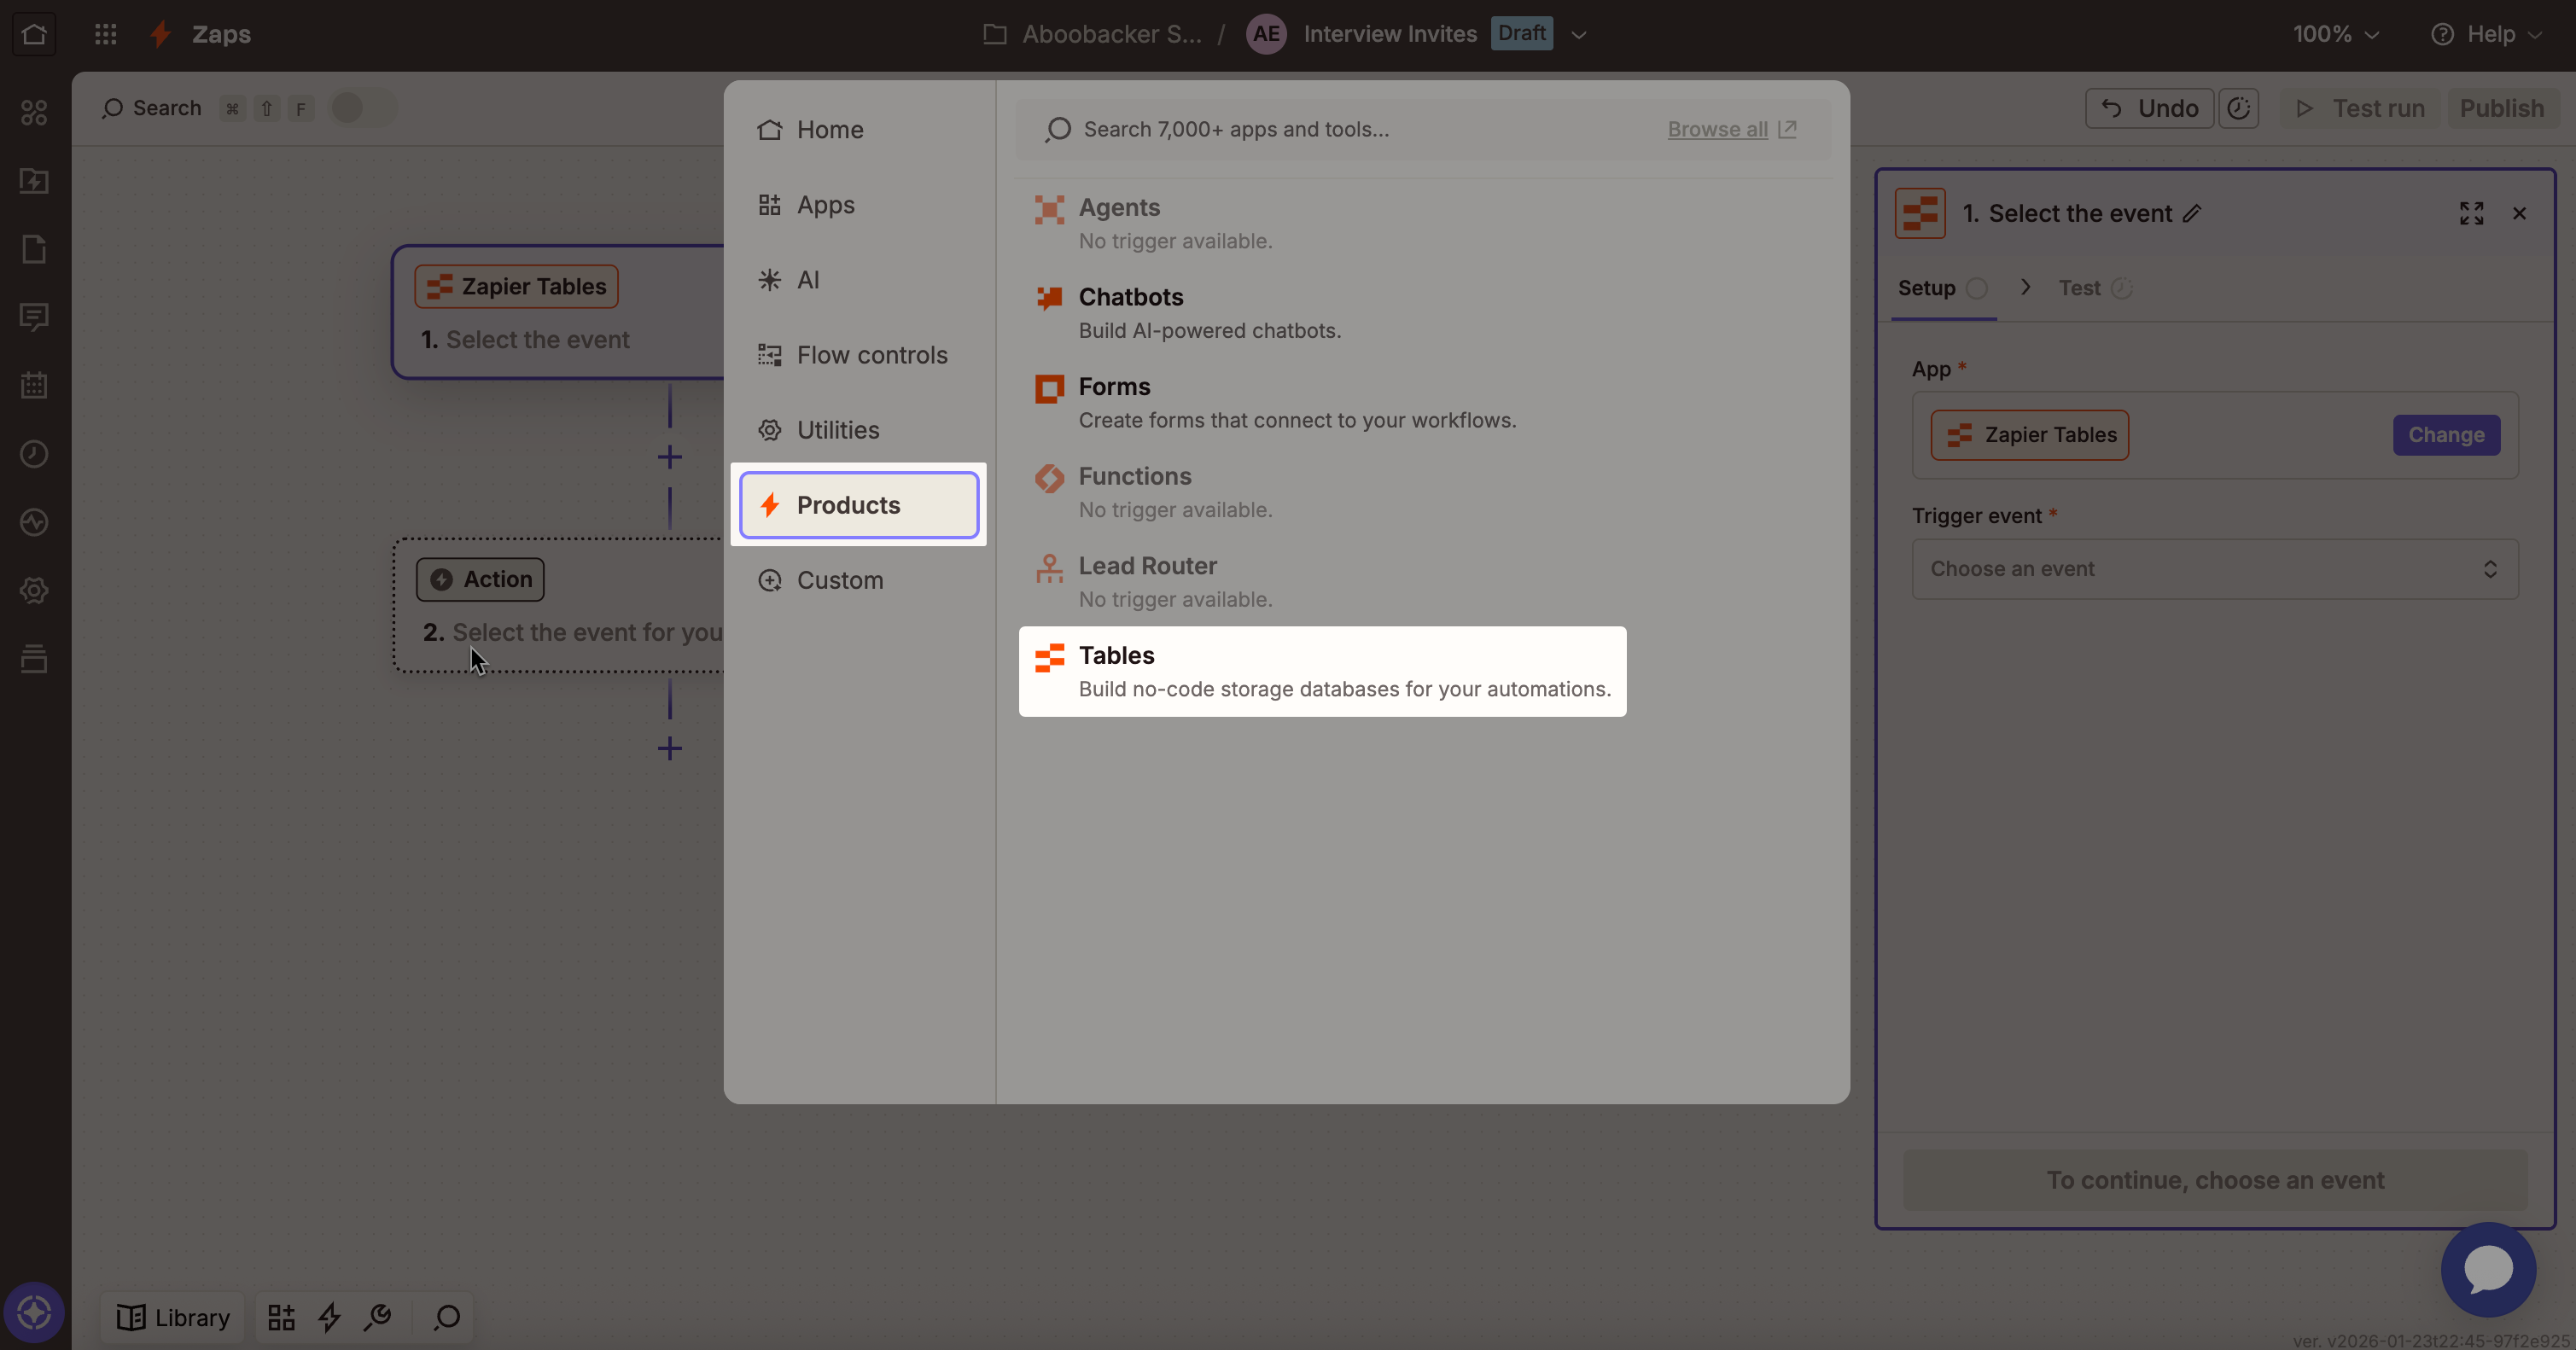
Task: Choose Tables from the Products list
Action: [1321, 671]
